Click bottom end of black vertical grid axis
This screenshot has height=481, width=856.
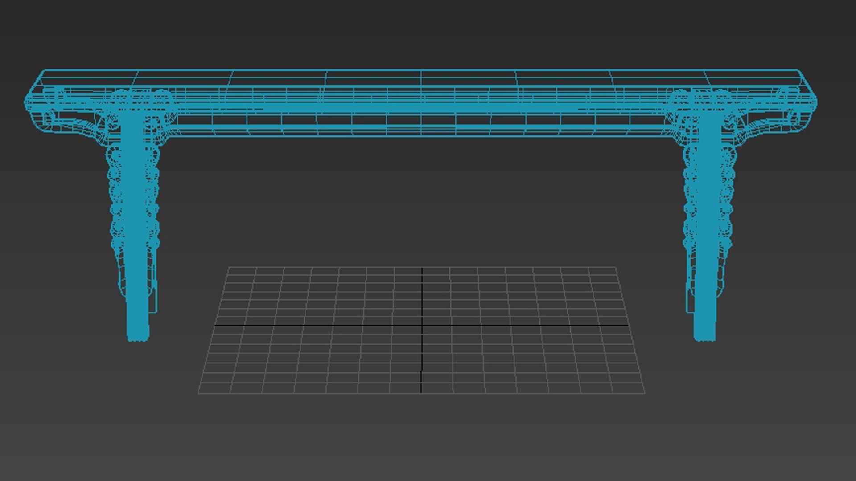tap(422, 392)
